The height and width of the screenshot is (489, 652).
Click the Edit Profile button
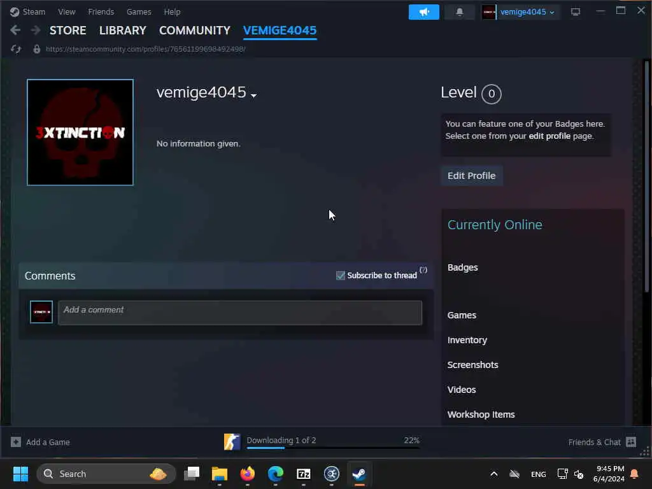coord(472,176)
